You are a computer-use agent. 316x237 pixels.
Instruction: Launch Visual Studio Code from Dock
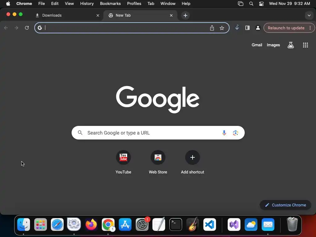[x=210, y=224]
